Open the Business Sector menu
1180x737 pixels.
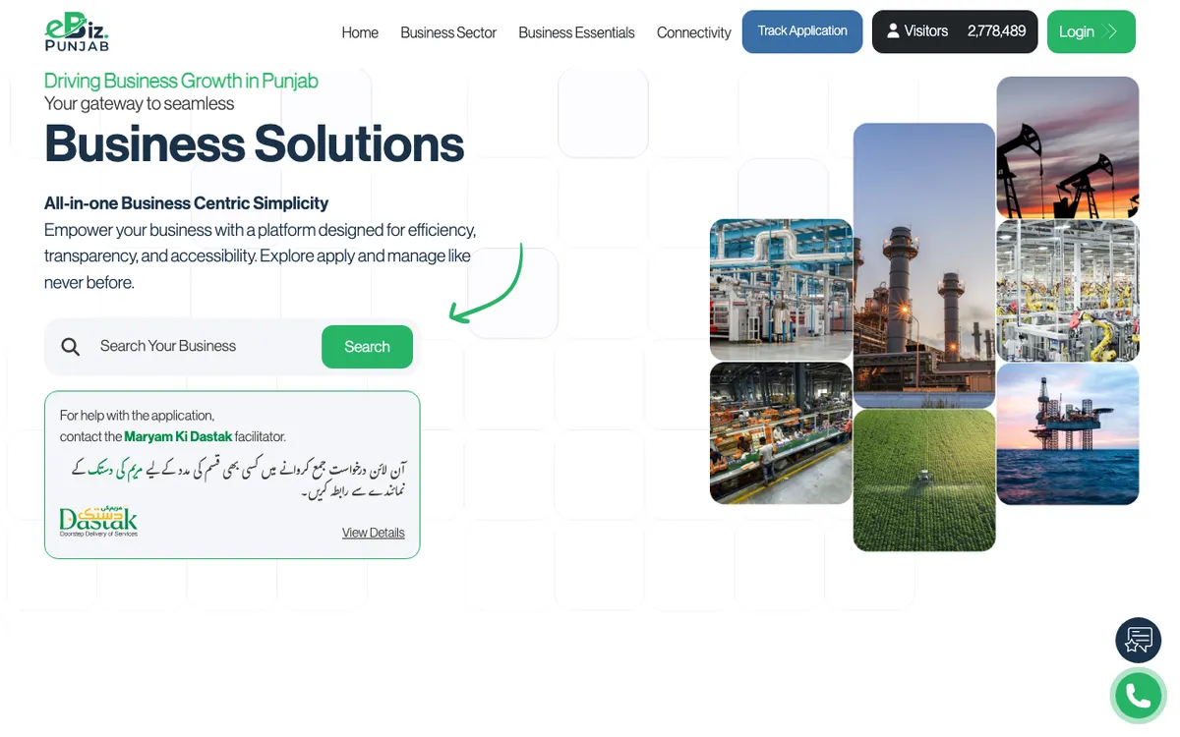coord(448,32)
